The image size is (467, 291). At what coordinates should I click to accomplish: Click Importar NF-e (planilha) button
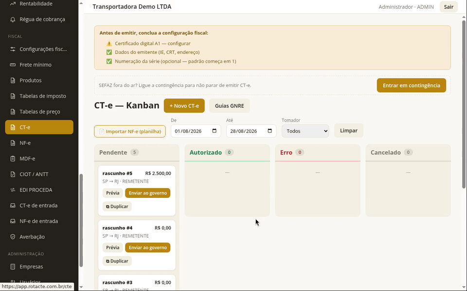130,131
